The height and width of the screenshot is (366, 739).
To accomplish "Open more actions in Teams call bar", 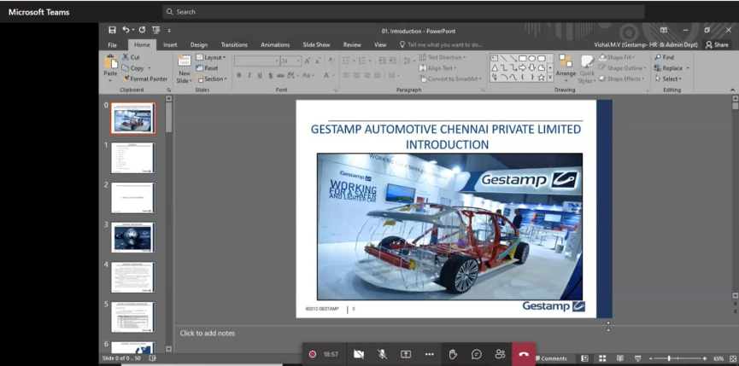I will click(x=429, y=354).
